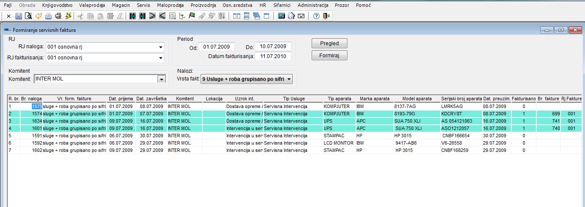
Task: Click the exit door toolbar icon
Action: coord(326,16)
